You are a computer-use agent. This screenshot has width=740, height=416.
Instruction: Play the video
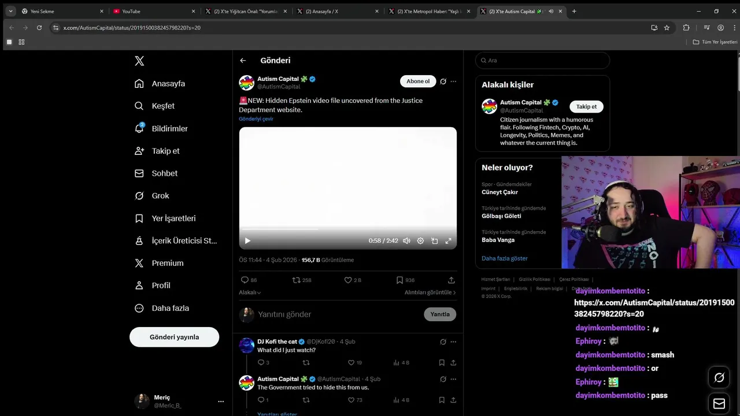[x=247, y=241]
